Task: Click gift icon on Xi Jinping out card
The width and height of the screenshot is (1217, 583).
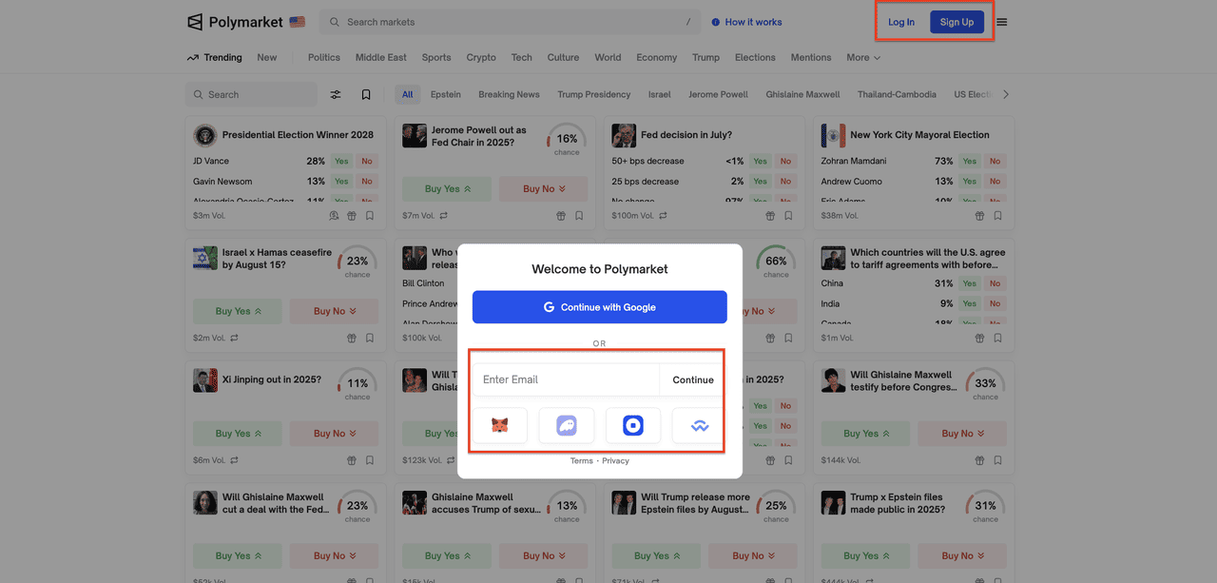Action: click(351, 460)
